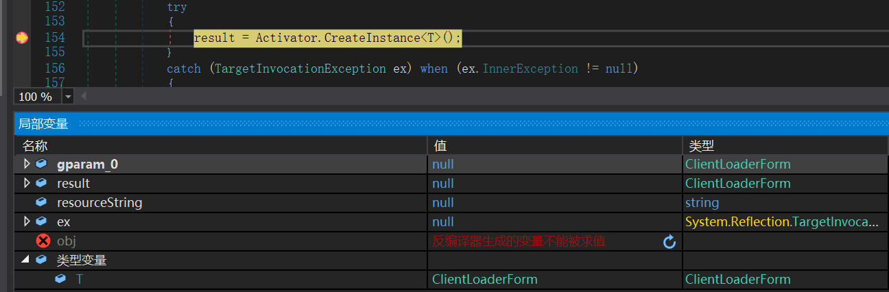Click the System.Reflection.TargetInvoca... type of ex
The width and height of the screenshot is (889, 292).
[x=782, y=222]
